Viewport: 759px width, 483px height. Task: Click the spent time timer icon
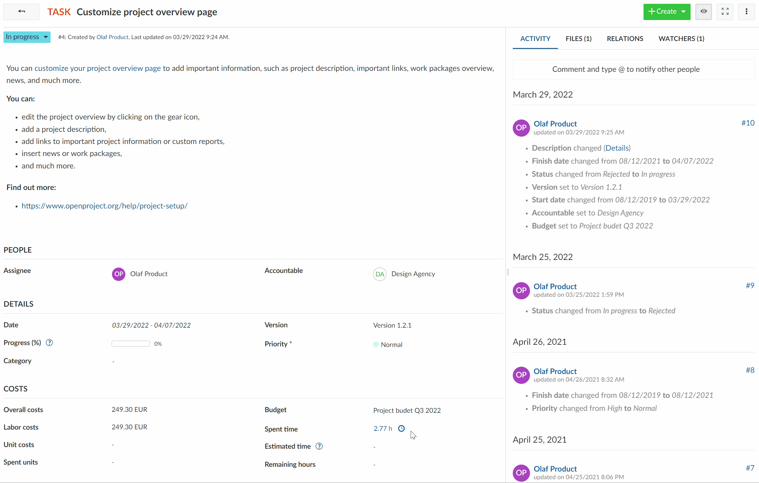[402, 428]
